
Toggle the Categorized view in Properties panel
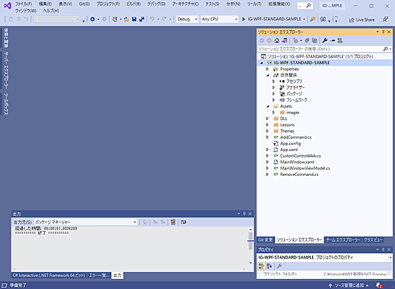coord(262,266)
